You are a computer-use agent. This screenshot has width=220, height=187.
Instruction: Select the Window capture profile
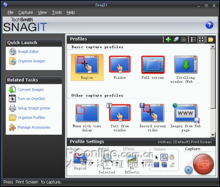coord(120,67)
